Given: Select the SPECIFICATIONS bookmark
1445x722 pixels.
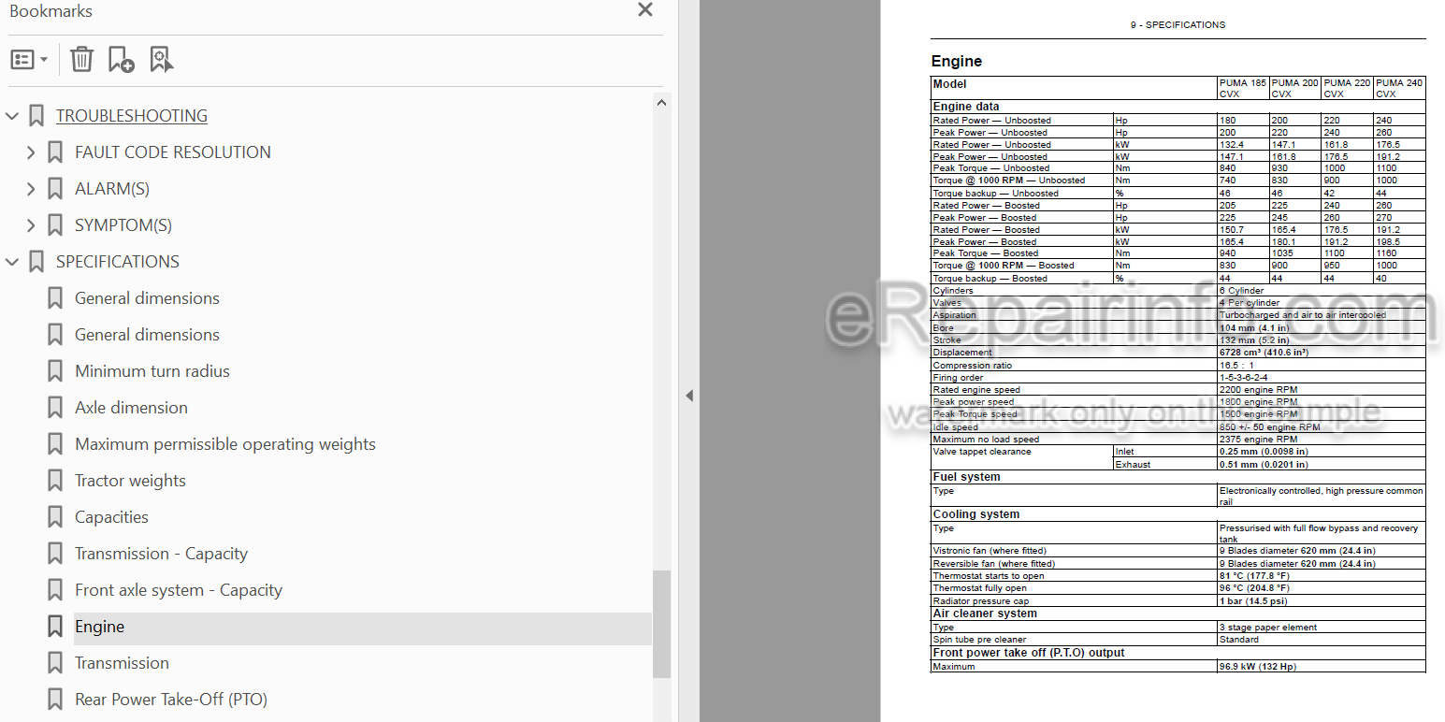Looking at the screenshot, I should (118, 262).
